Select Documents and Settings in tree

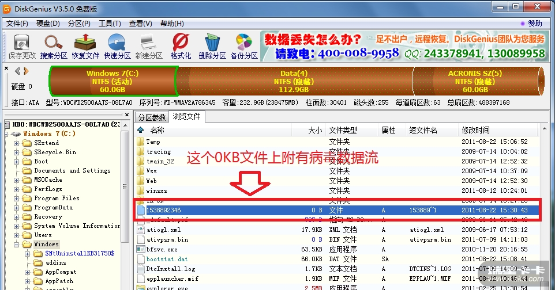tap(72, 171)
